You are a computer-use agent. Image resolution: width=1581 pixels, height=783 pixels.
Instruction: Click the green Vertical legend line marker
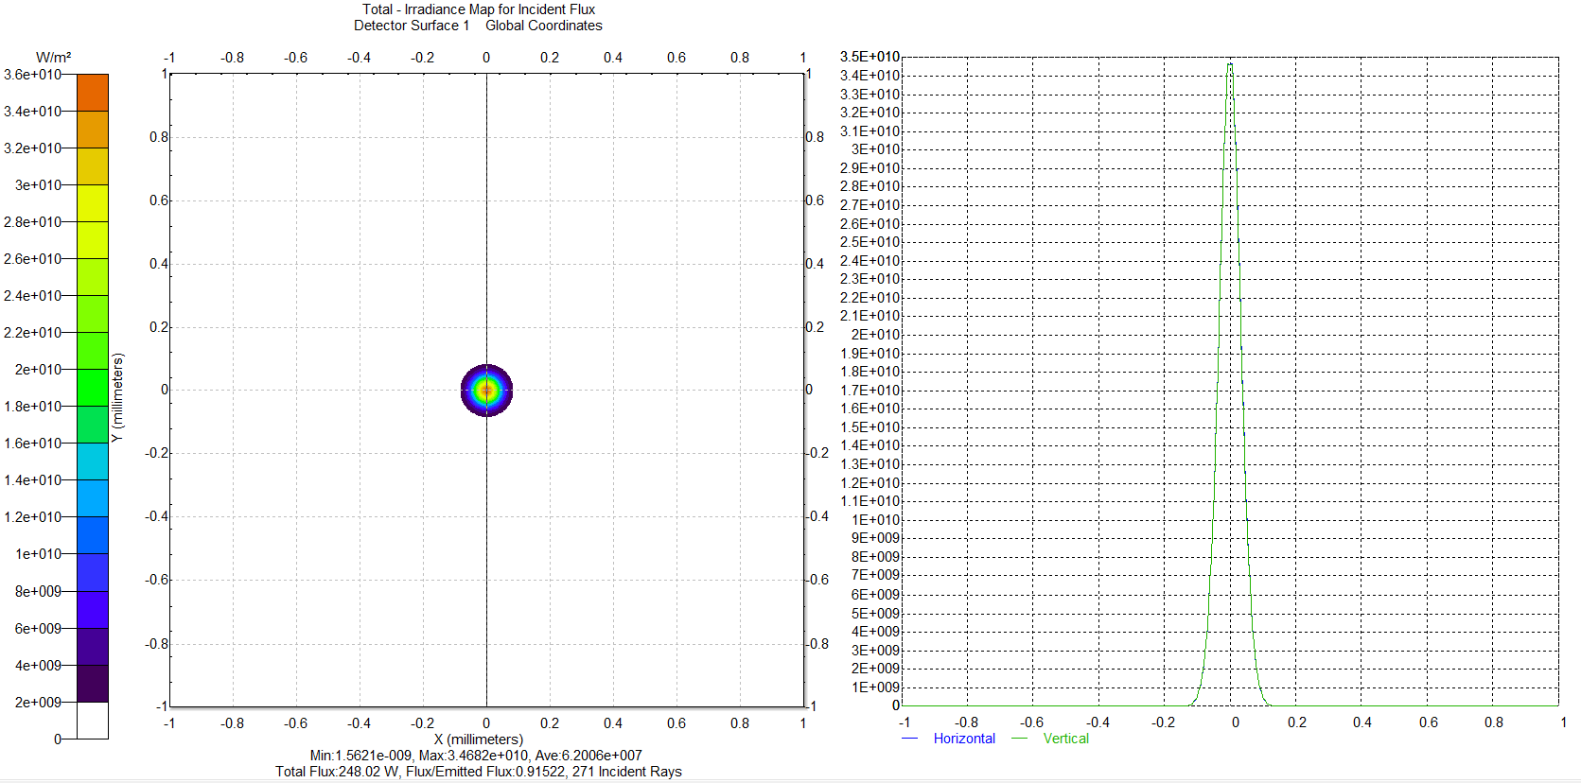tap(1019, 739)
